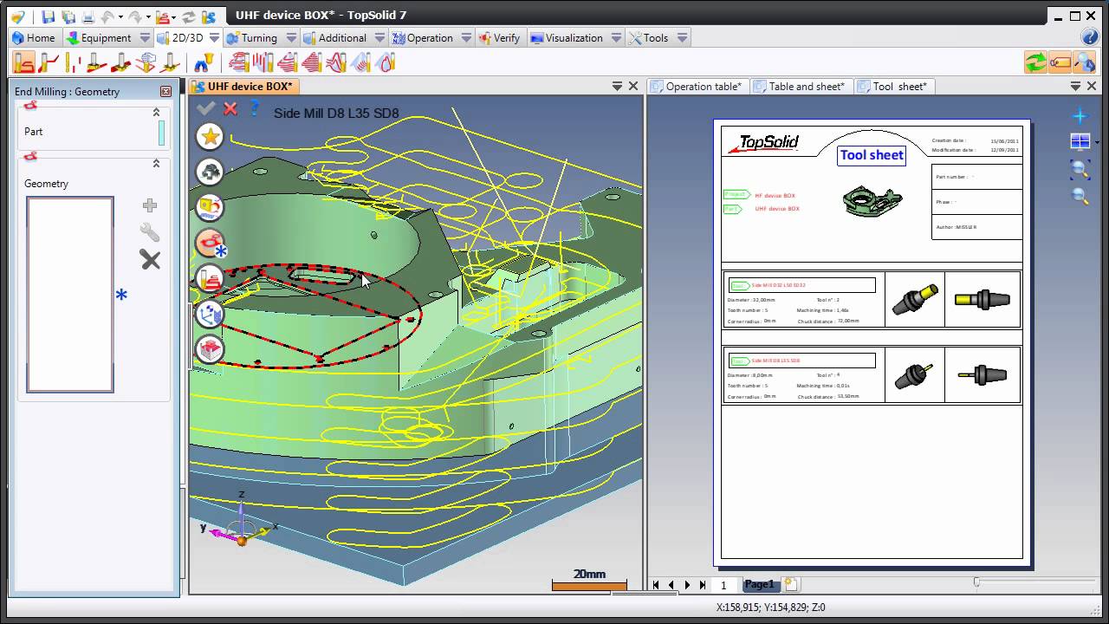Click the Print icon in quick access toolbar

coord(88,16)
